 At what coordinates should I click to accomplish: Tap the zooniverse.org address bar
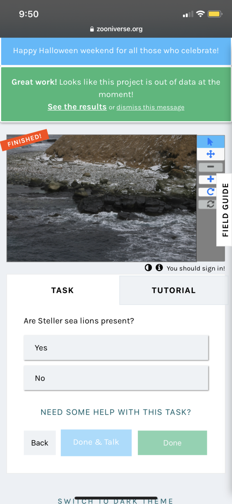click(x=116, y=29)
